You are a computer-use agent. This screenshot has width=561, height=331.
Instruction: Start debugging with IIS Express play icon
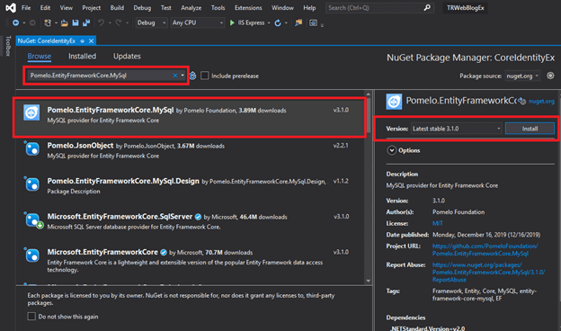pos(232,22)
